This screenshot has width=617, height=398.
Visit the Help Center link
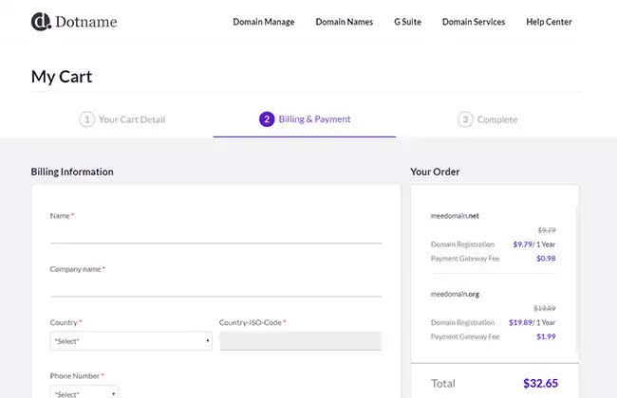(x=549, y=22)
